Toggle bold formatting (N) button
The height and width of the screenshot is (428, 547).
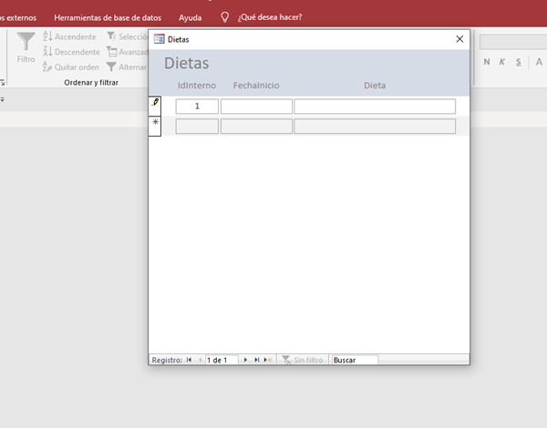click(488, 62)
